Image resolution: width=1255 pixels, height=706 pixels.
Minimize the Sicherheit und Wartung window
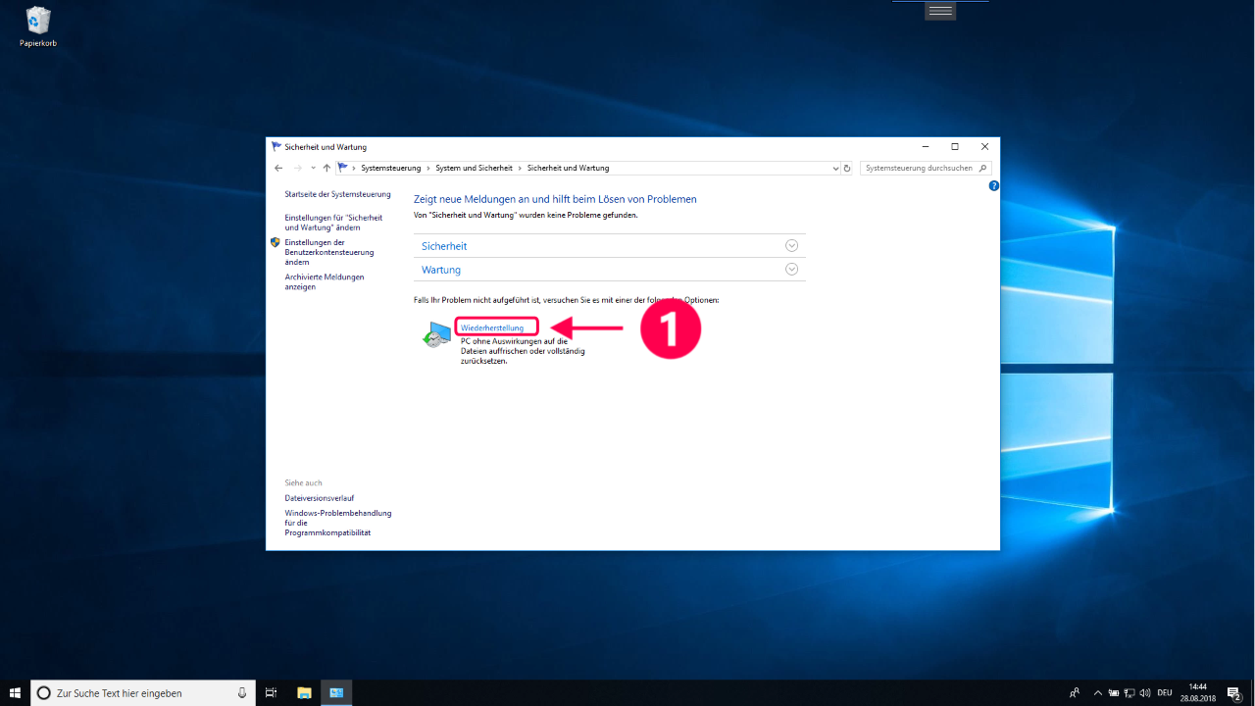[x=925, y=146]
